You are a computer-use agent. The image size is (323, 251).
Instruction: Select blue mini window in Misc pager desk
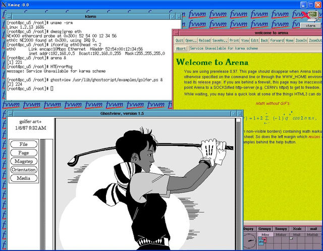[261, 241]
